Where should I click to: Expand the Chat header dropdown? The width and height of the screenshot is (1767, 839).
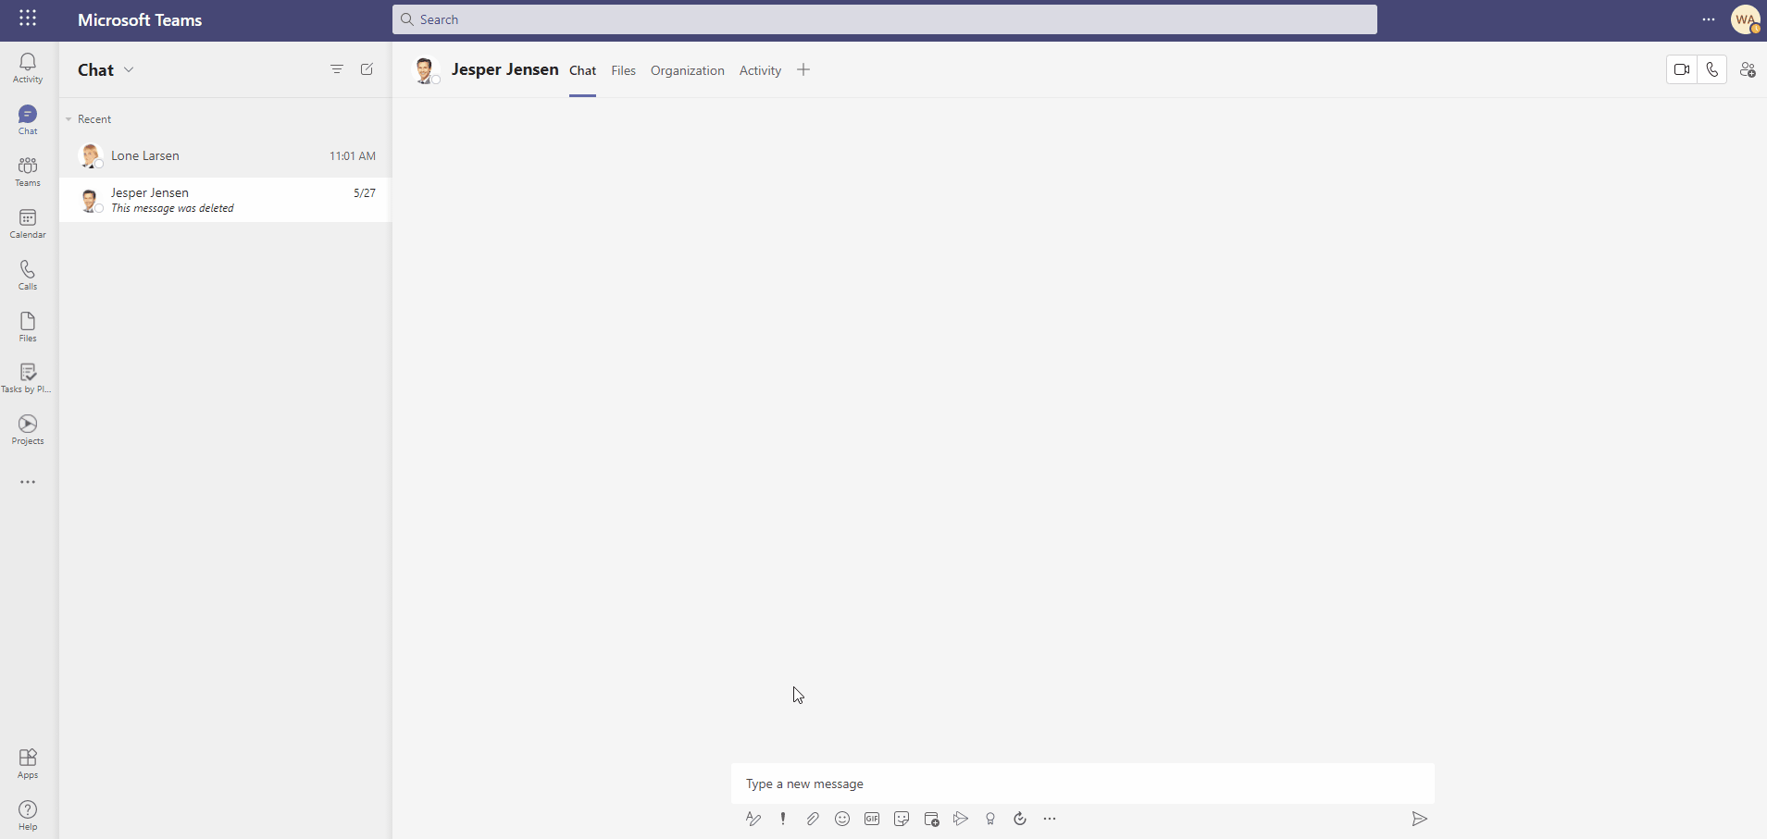click(x=129, y=69)
